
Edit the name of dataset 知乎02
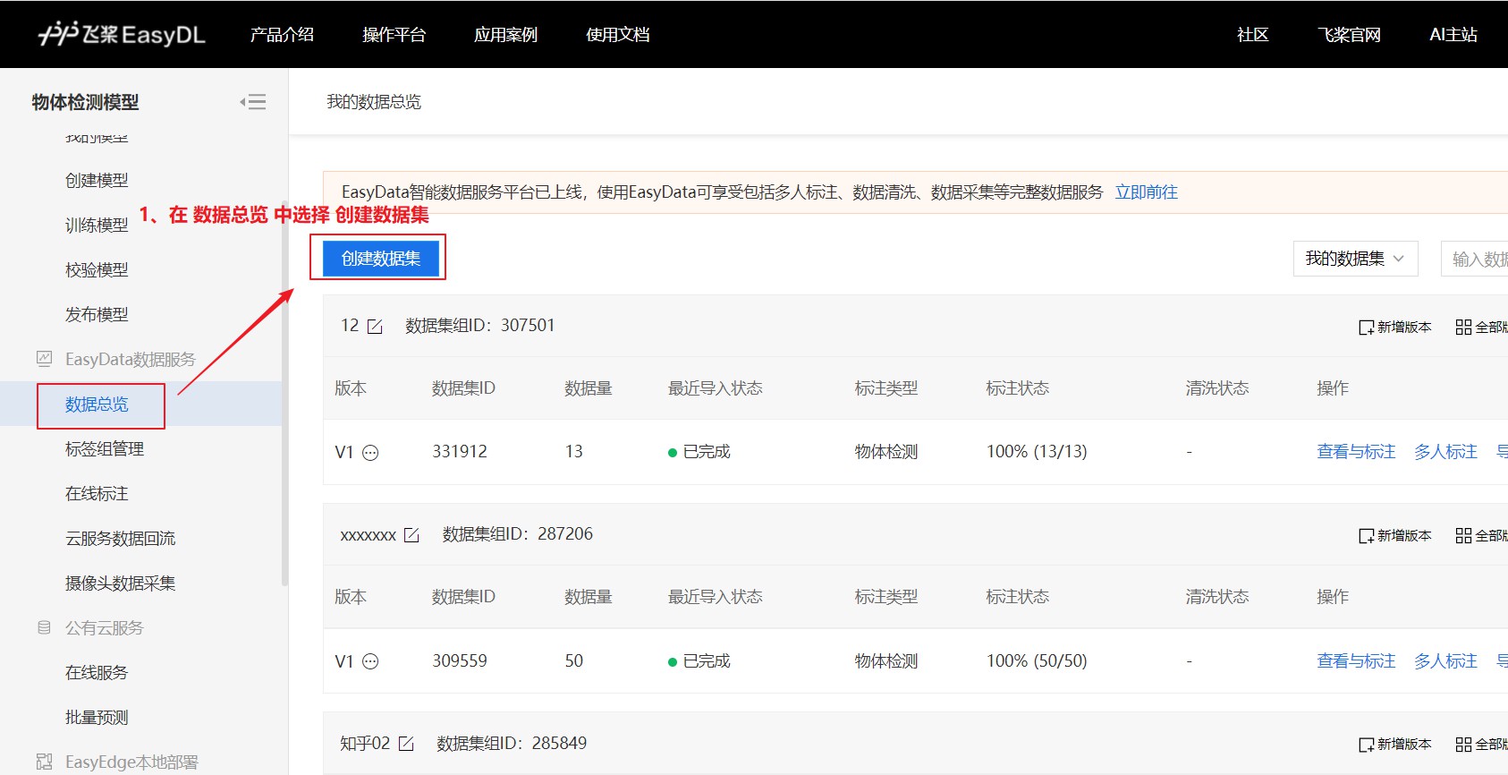(x=406, y=744)
